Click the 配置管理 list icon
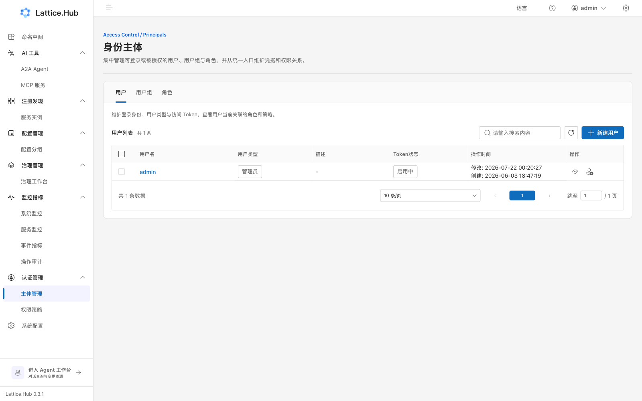Screen dimensions: 642x401 (11, 133)
